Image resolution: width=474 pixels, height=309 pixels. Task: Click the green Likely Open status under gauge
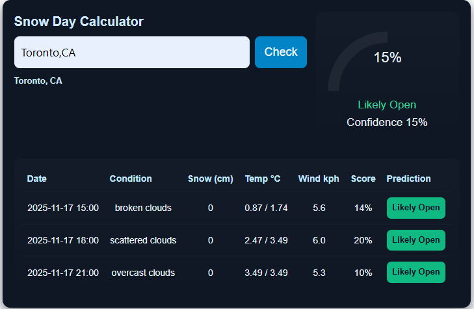[x=387, y=105]
